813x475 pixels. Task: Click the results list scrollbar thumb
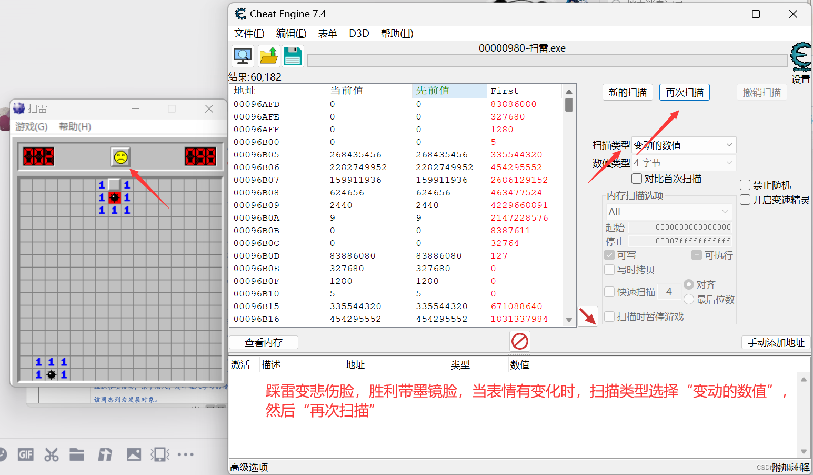point(569,105)
